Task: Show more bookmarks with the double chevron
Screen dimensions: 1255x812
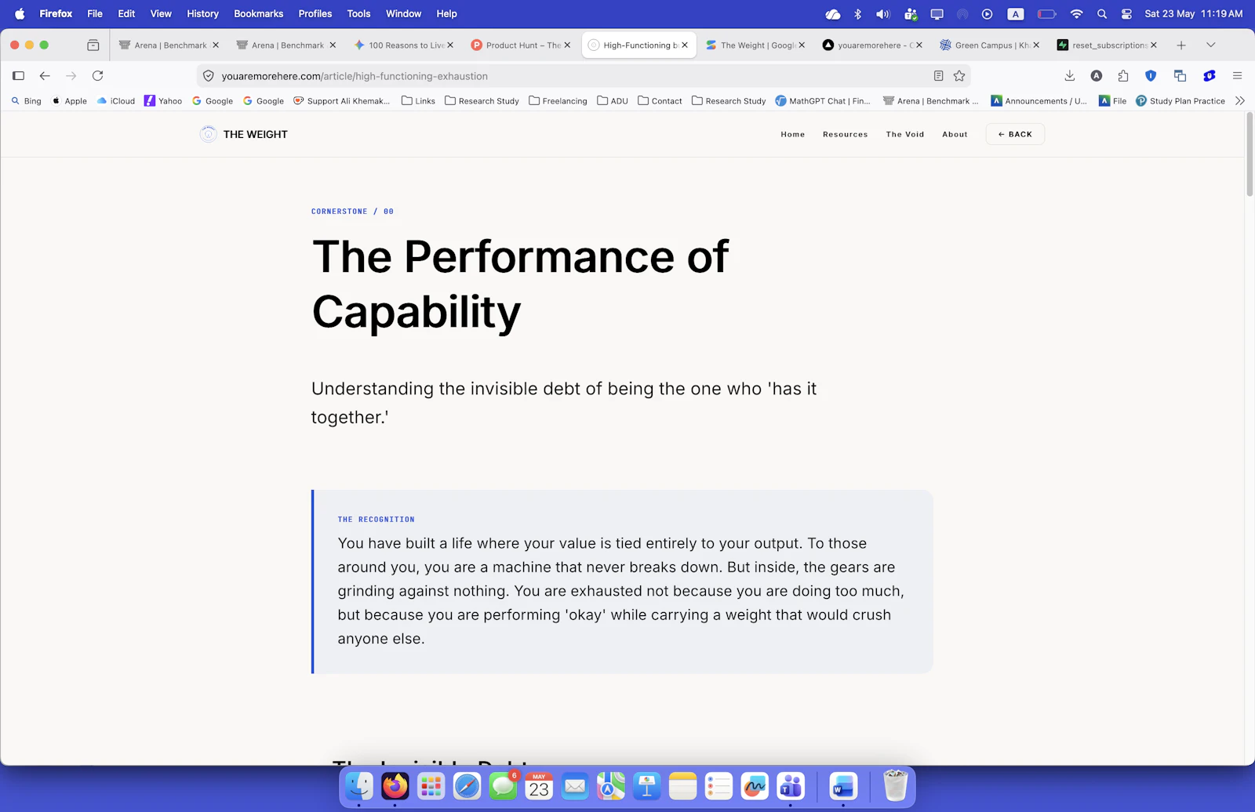Action: tap(1240, 101)
